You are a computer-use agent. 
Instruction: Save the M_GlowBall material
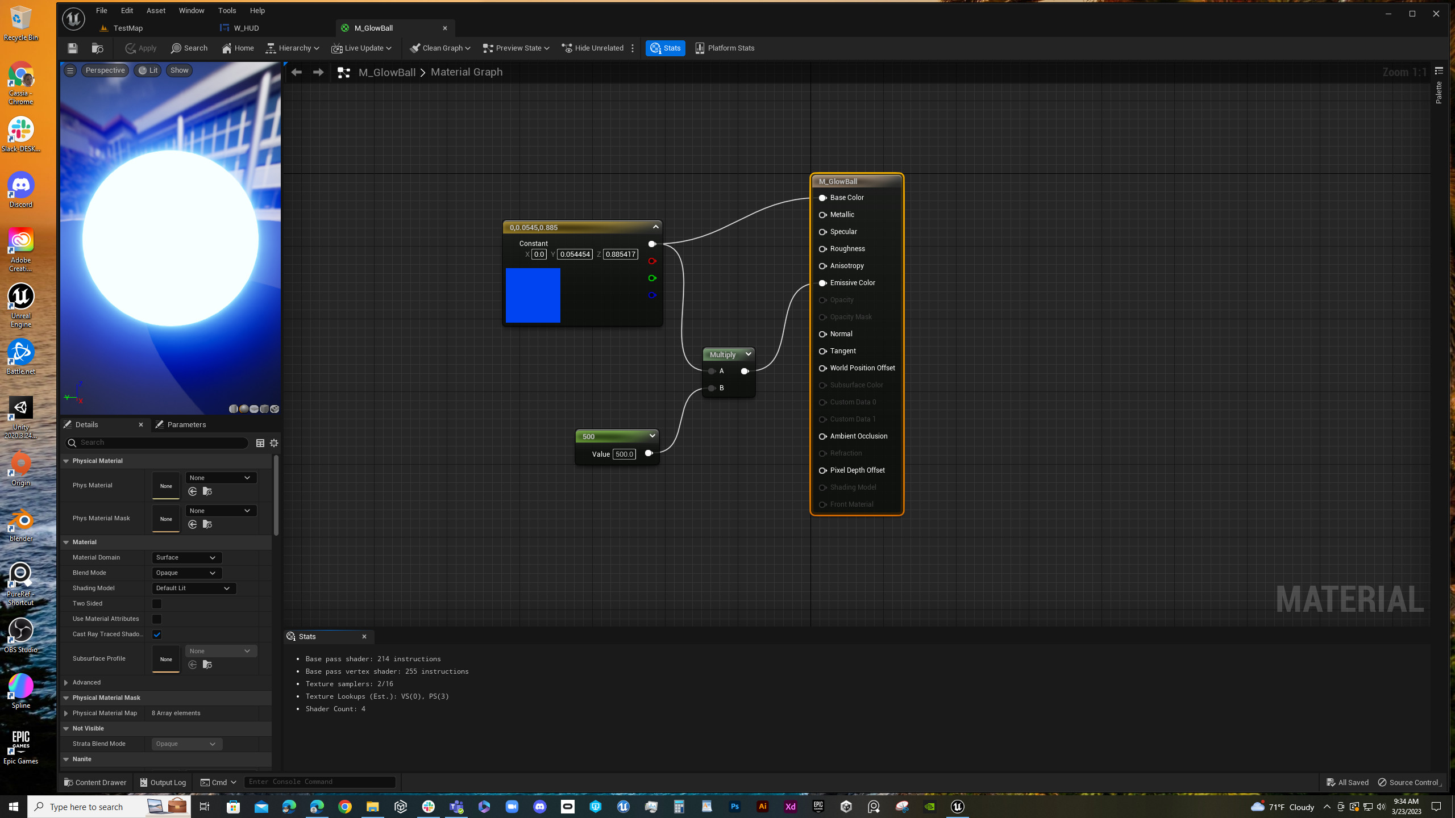tap(72, 48)
